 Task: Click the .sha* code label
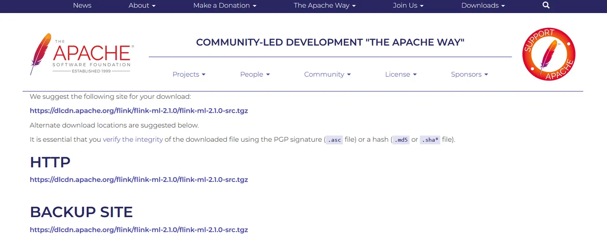tap(430, 140)
